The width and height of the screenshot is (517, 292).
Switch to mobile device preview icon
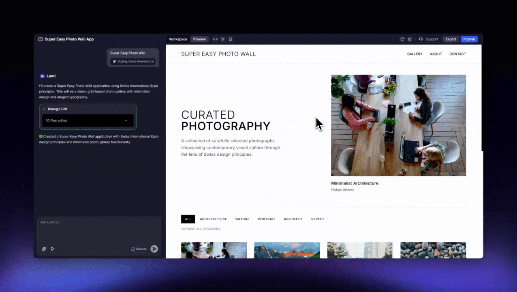pyautogui.click(x=230, y=39)
